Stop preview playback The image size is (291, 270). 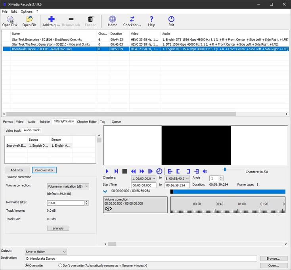coord(124,171)
